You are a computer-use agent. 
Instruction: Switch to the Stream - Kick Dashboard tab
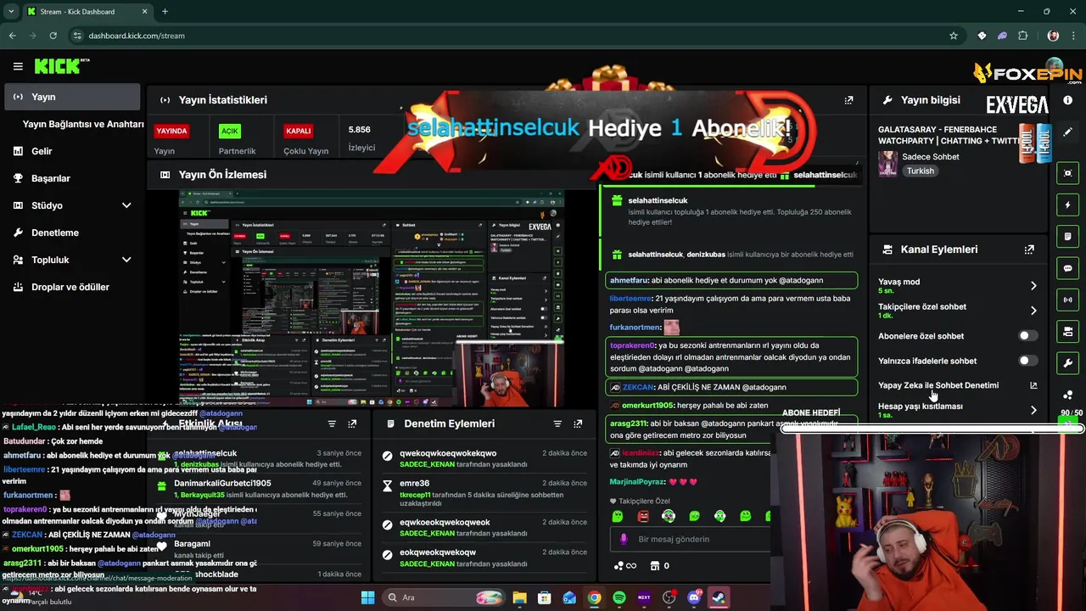point(87,12)
